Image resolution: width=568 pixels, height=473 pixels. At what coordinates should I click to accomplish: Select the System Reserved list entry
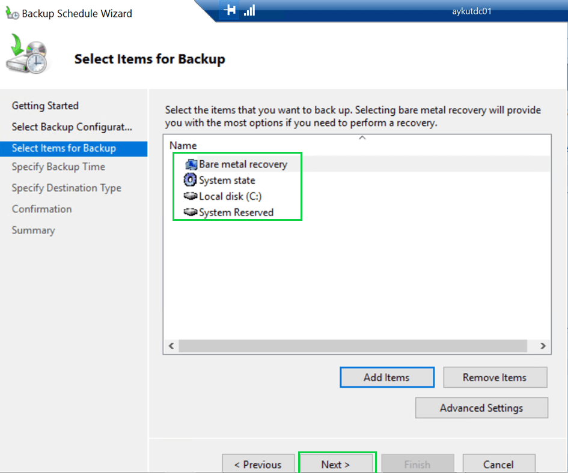coord(236,212)
